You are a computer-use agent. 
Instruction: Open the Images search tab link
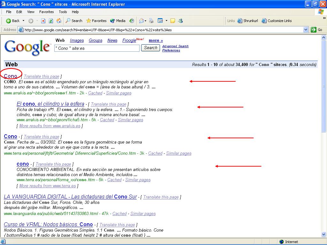pos(77,41)
